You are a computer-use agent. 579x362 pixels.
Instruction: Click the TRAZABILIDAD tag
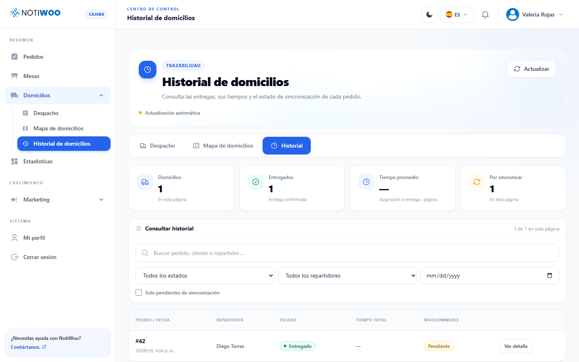click(183, 66)
